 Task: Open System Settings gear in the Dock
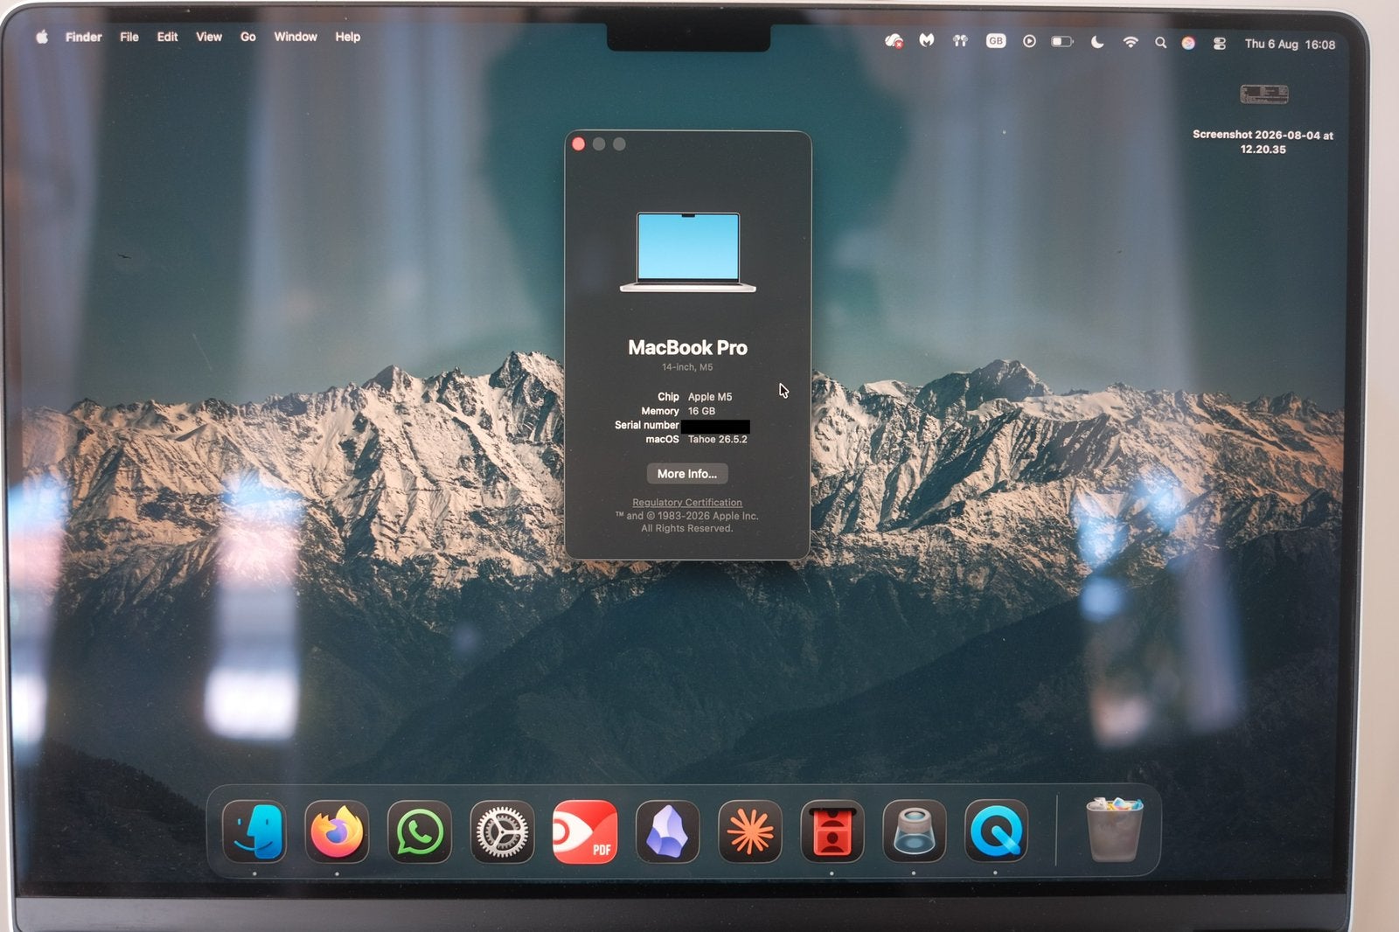pyautogui.click(x=502, y=831)
